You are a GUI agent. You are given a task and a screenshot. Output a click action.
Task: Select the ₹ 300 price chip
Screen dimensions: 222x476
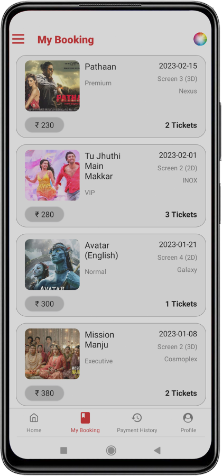point(44,304)
